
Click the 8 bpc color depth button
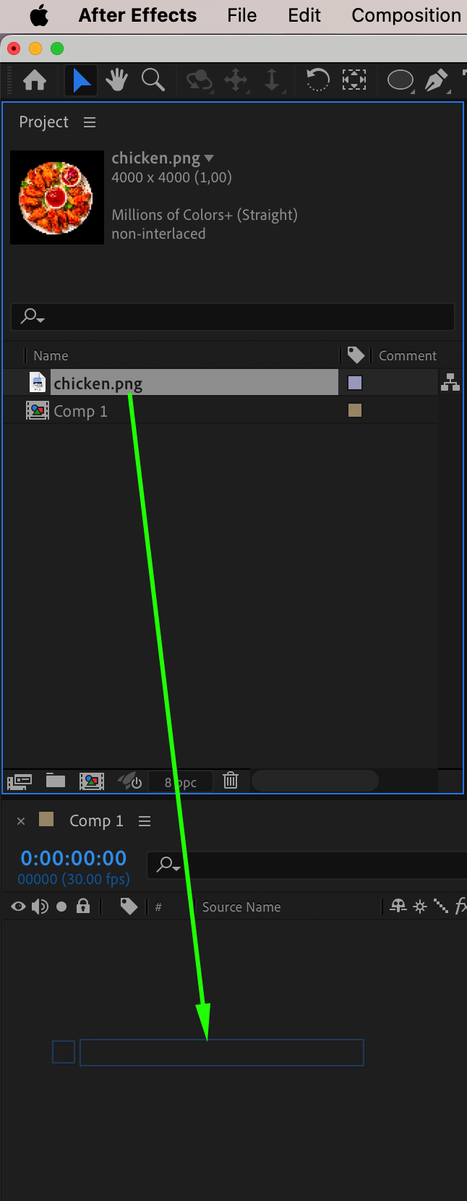(x=181, y=782)
